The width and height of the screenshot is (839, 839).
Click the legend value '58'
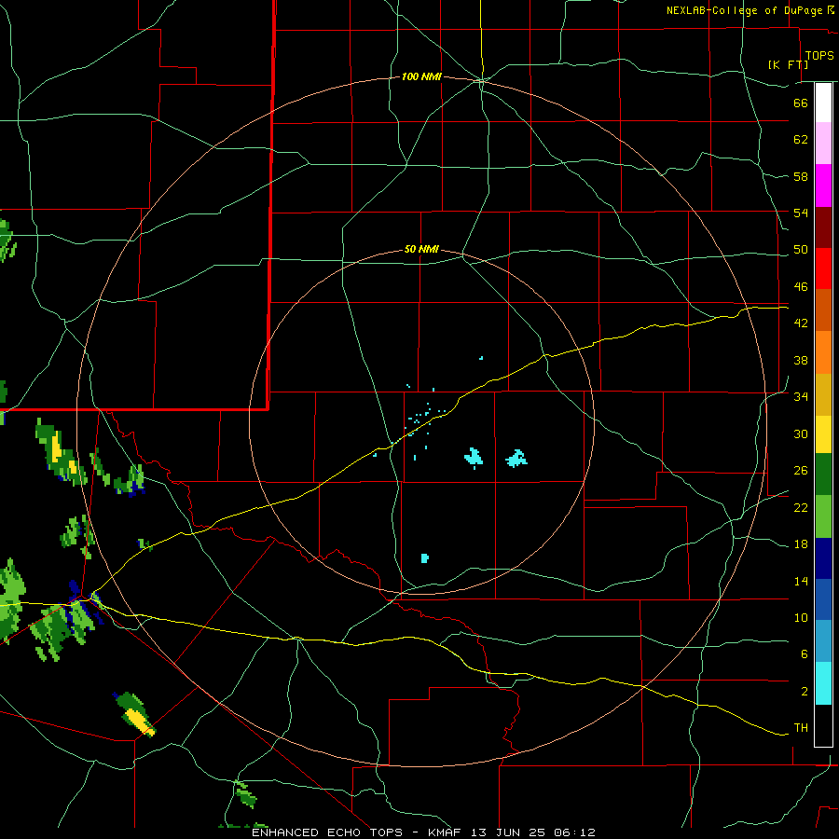(x=801, y=176)
